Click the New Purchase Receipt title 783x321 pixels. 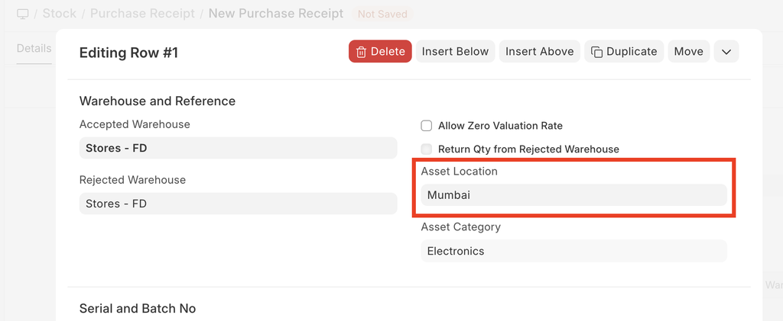275,14
